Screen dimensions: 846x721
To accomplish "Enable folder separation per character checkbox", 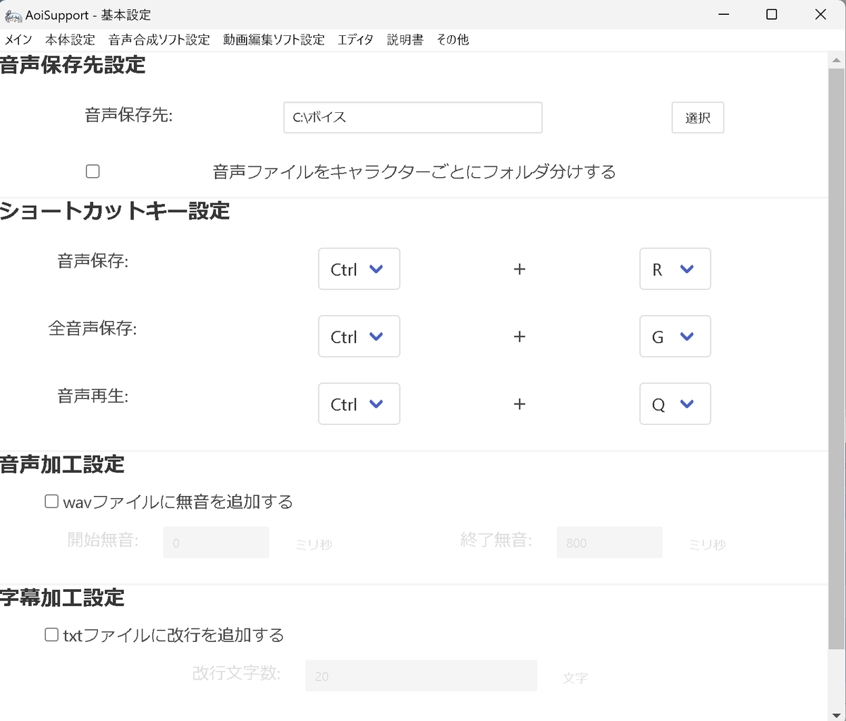I will (92, 171).
